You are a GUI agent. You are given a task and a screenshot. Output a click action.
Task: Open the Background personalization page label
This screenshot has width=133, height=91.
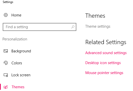21,51
